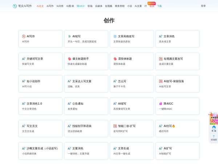Click the AI写作 card icon
This screenshot has height=164, width=218.
[x=24, y=36]
